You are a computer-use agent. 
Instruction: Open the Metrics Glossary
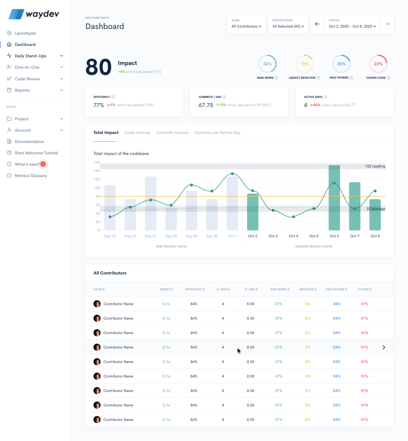[x=30, y=175]
